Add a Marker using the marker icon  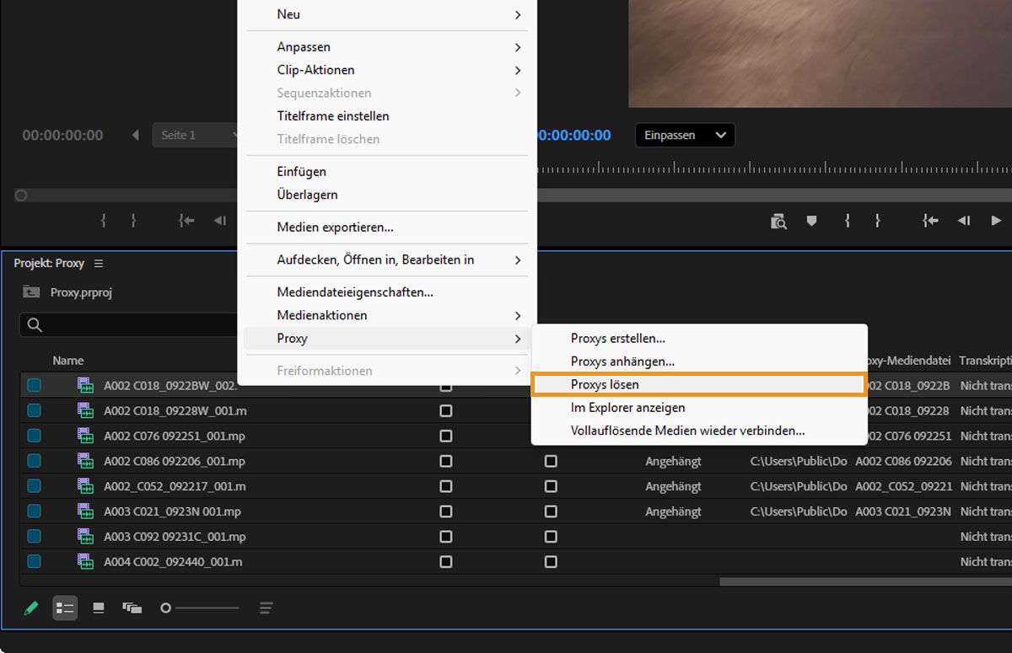tap(810, 221)
